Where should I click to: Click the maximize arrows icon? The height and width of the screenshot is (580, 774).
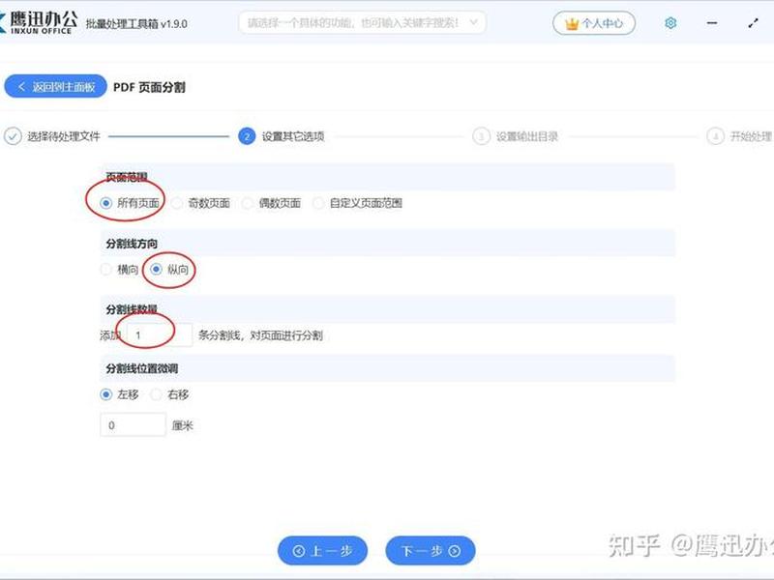pos(753,22)
